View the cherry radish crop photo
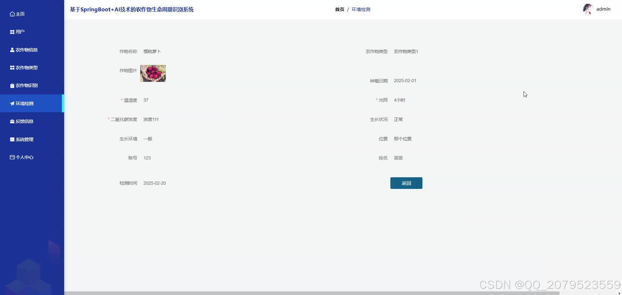The width and height of the screenshot is (622, 295). tap(153, 73)
